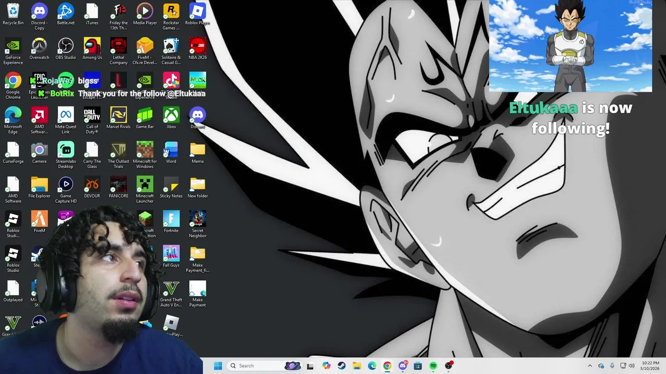Screen dimensions: 666x374
Task: Open the Make Payment_fi... folder
Action: coord(198,259)
